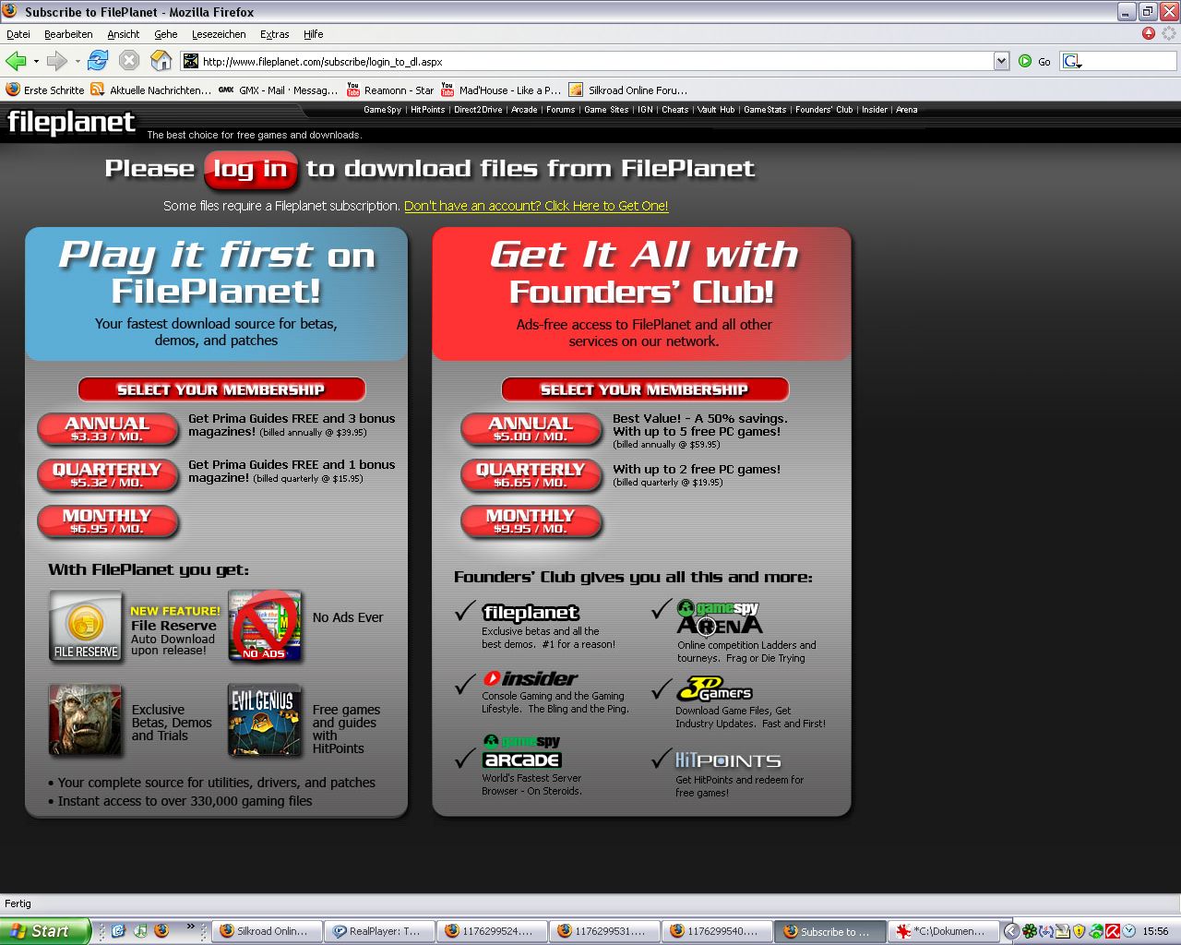Select Founders' Club Annual $5.00 membership
The width and height of the screenshot is (1181, 945).
click(x=531, y=429)
